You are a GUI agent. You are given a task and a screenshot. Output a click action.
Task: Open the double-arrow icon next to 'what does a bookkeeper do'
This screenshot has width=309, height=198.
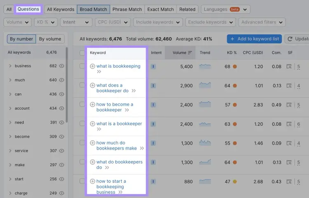click(x=133, y=91)
